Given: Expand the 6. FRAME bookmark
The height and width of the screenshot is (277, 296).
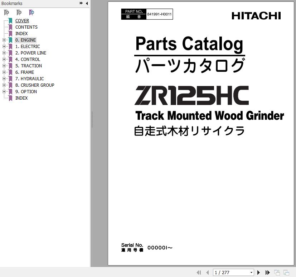Looking at the screenshot, I should [x=4, y=72].
